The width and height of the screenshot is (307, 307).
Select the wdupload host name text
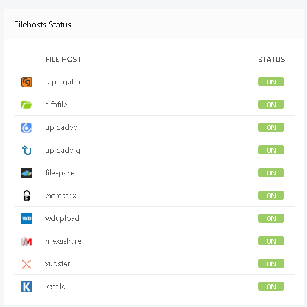tap(62, 218)
